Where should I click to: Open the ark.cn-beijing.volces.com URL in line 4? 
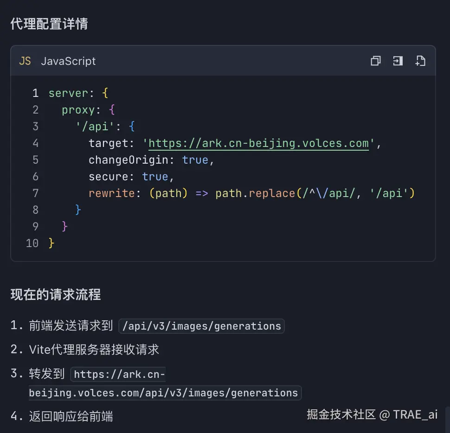pos(258,143)
